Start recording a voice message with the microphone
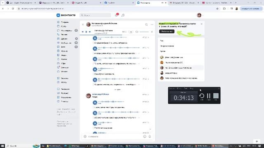264x148 pixels. [150, 136]
